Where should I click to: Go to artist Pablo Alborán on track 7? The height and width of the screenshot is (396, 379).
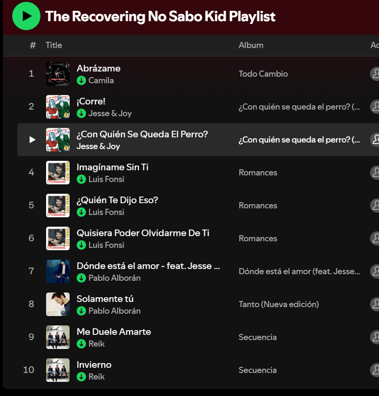pyautogui.click(x=114, y=278)
